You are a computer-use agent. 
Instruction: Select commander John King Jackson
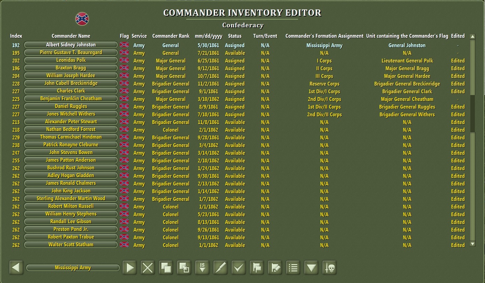pos(71,191)
